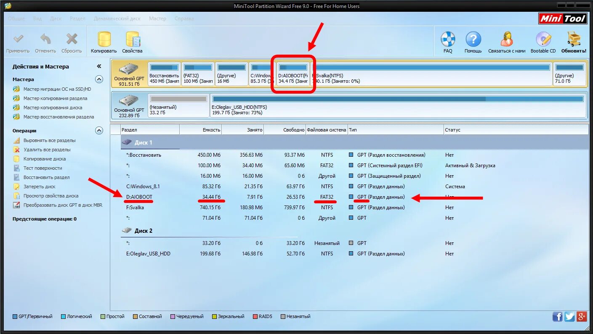Click the Сбросить (Discard) X icon

[x=72, y=40]
